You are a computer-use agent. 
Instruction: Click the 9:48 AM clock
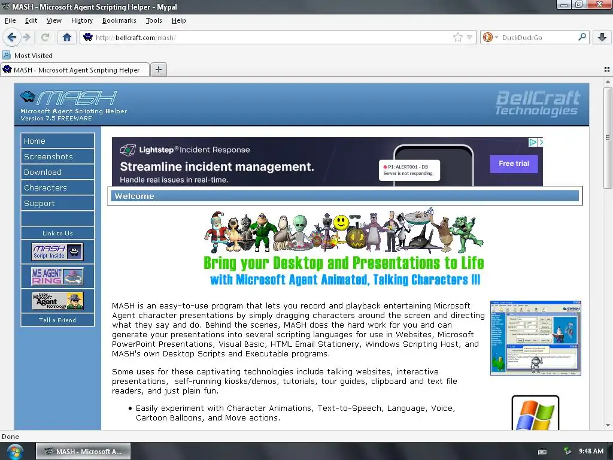point(591,451)
